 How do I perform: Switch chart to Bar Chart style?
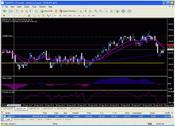click(x=81, y=11)
